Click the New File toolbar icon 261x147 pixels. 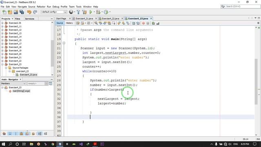4,12
